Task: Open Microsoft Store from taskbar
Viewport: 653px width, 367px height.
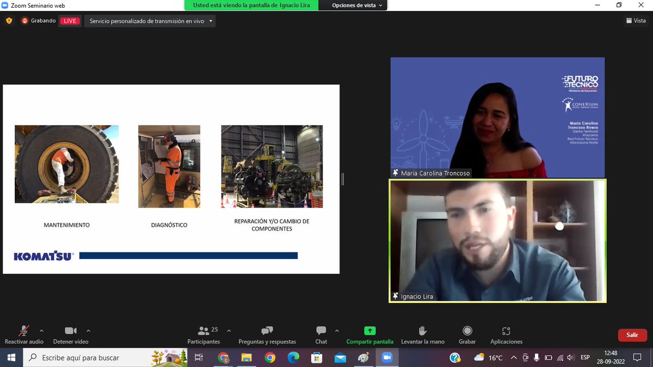Action: click(317, 357)
